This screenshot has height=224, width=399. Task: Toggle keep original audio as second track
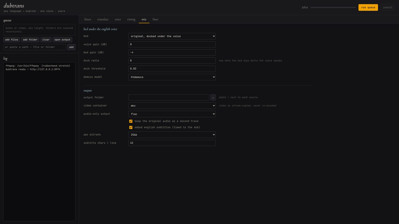(131, 121)
